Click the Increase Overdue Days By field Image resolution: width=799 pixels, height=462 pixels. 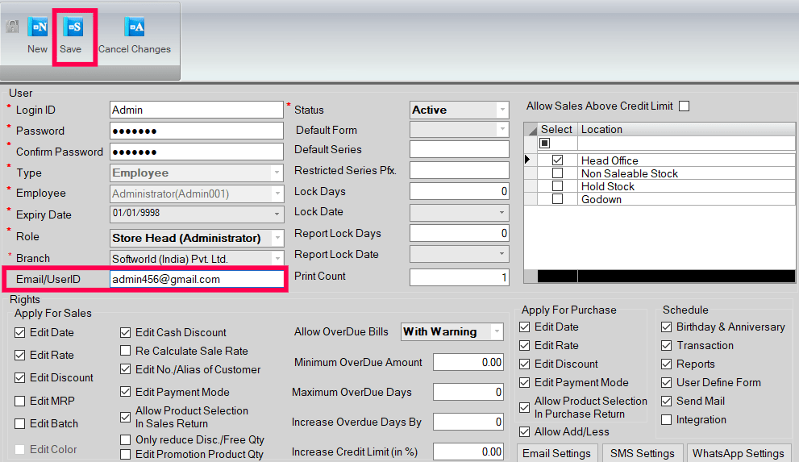[x=468, y=422]
